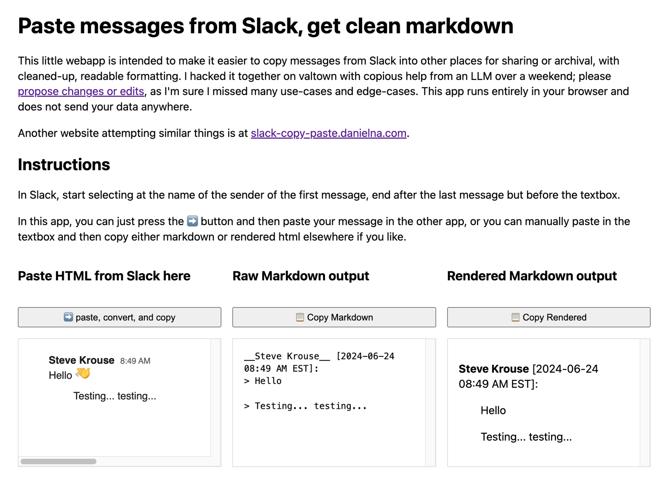
Task: Click the arrow emoji in the instructions text
Action: (192, 221)
